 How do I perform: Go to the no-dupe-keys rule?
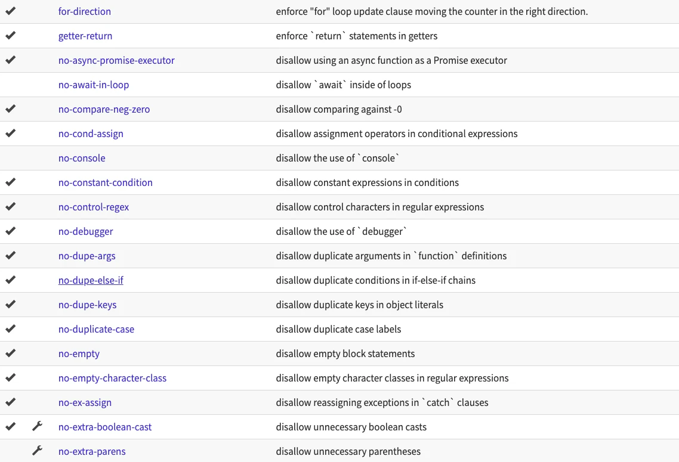[x=88, y=305]
